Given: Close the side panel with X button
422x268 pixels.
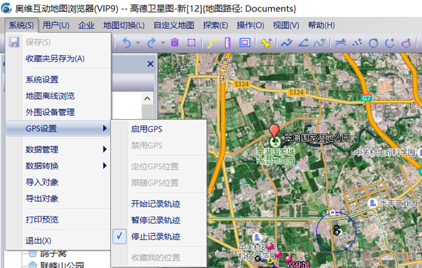Looking at the screenshot, I should click(150, 64).
